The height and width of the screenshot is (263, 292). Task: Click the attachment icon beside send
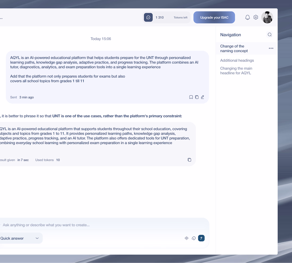tap(194, 238)
